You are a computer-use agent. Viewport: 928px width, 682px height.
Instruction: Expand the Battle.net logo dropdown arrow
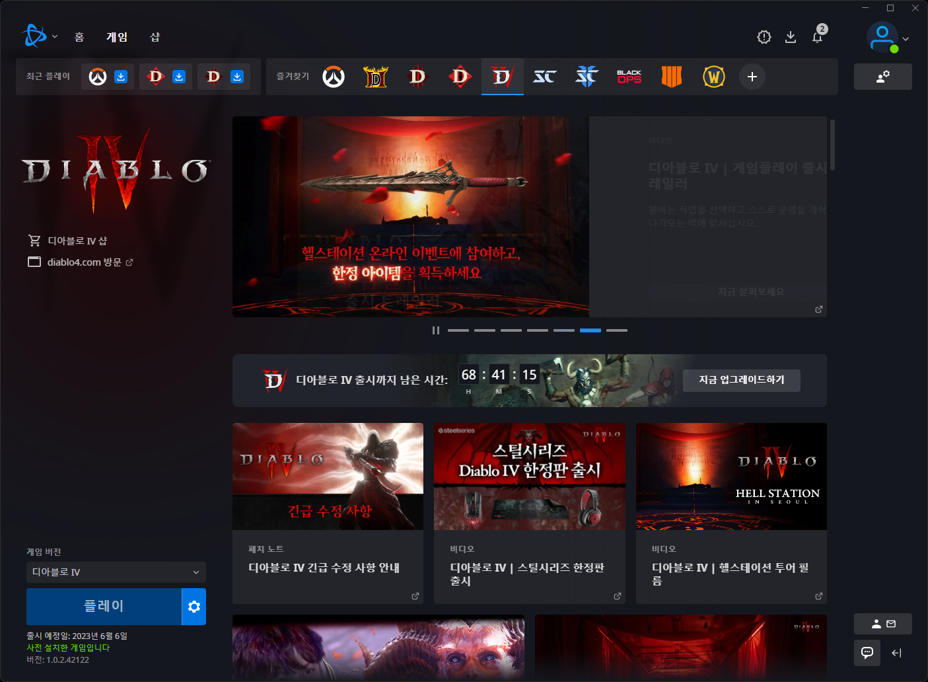click(55, 37)
